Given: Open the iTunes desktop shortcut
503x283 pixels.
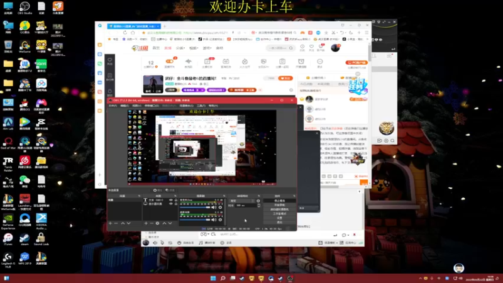Looking at the screenshot, I should [x=8, y=239].
